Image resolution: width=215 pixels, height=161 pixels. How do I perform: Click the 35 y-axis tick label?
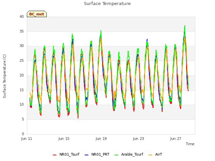(21, 31)
